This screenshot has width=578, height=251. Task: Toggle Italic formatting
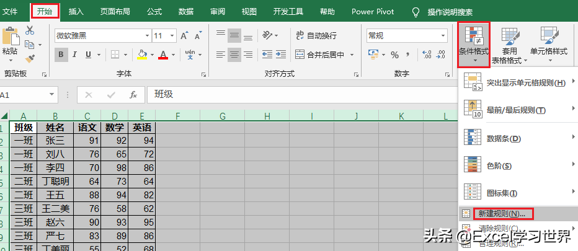74,55
